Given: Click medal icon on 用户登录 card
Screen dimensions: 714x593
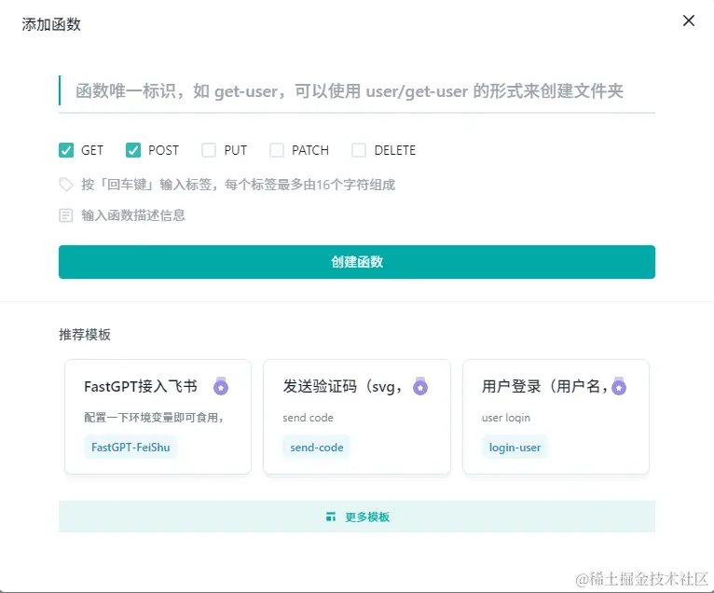Looking at the screenshot, I should [619, 386].
